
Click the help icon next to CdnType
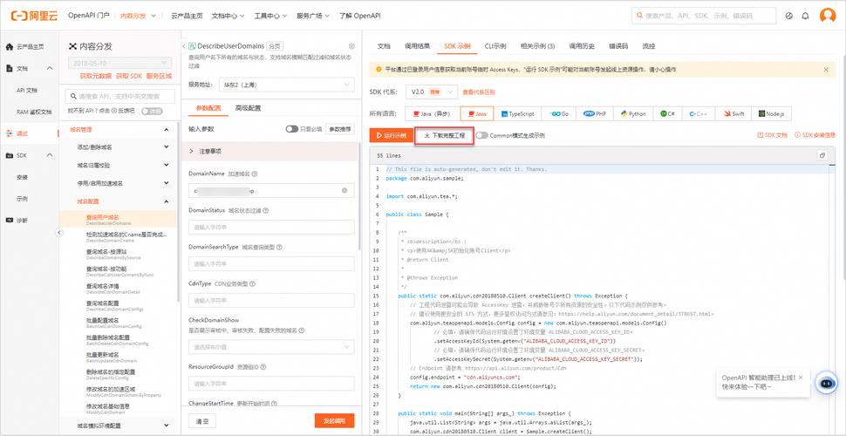252,283
